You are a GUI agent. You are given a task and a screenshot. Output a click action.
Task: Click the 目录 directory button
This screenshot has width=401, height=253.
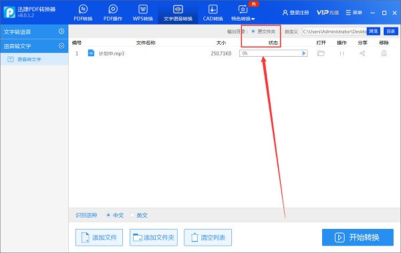(391, 31)
